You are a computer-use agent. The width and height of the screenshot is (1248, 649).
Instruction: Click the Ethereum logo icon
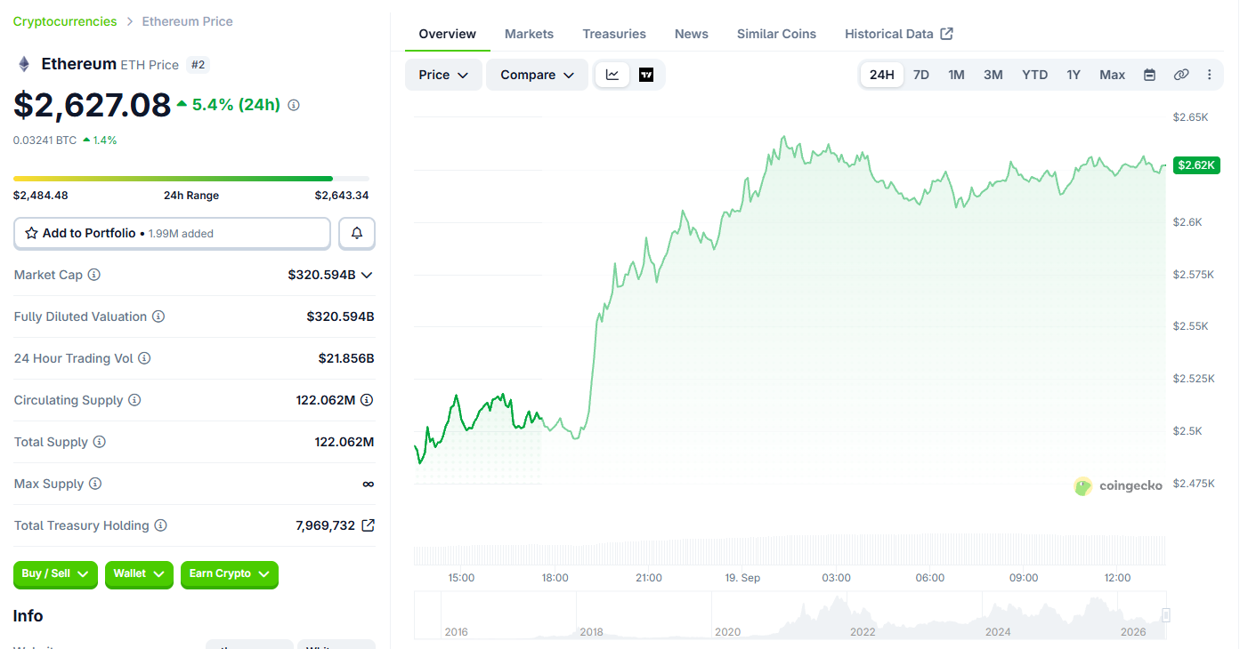pyautogui.click(x=24, y=64)
